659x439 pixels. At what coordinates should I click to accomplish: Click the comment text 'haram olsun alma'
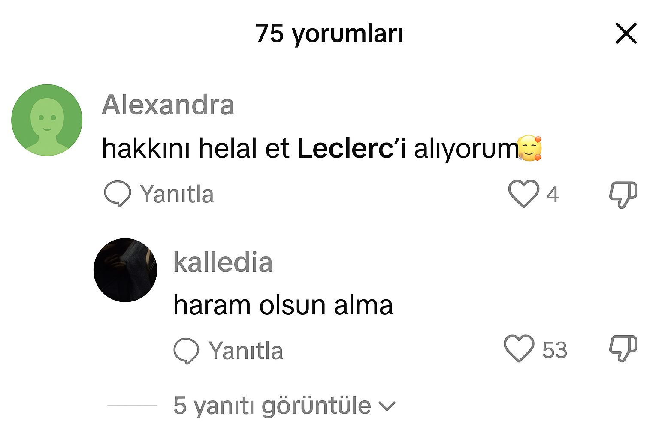click(x=283, y=305)
